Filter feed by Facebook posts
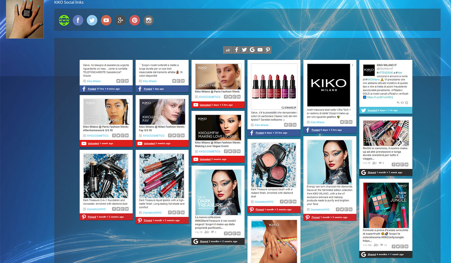The height and width of the screenshot is (263, 451). [236, 50]
